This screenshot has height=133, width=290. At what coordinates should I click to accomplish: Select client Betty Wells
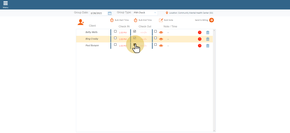coord(91,32)
